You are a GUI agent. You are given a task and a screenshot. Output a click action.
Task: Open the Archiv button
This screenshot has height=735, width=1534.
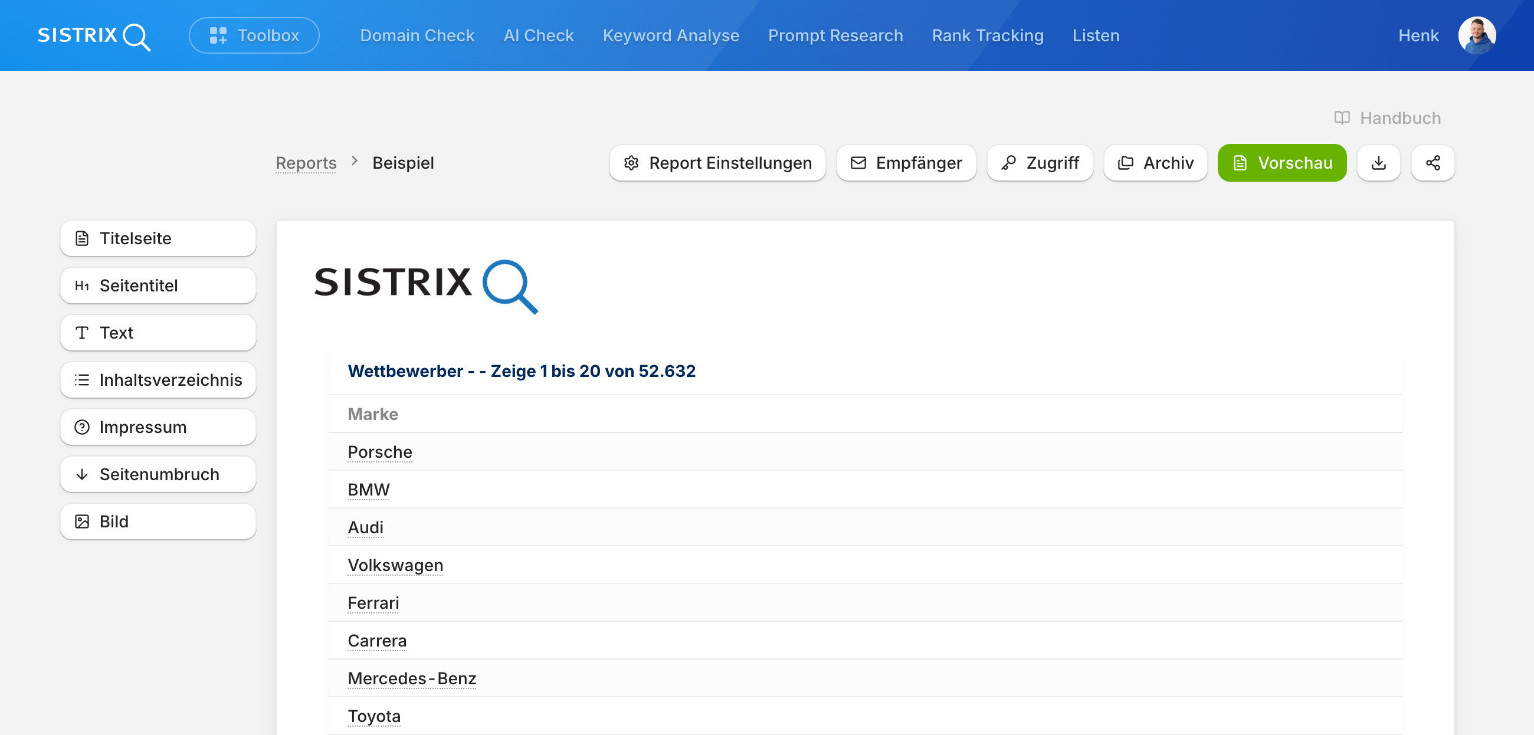click(1155, 163)
